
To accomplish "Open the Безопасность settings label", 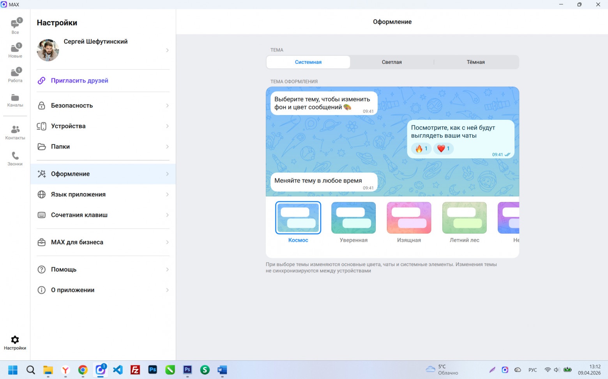I will point(72,105).
